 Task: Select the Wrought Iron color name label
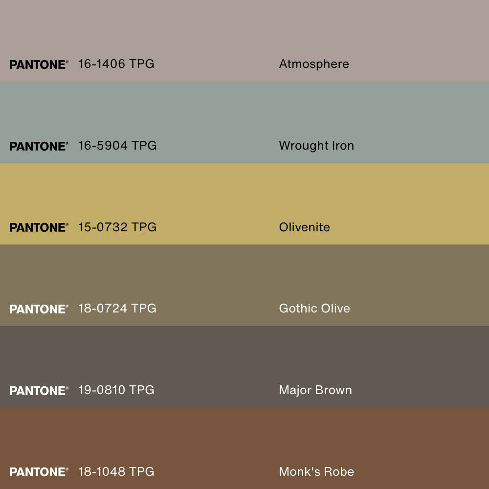(316, 146)
